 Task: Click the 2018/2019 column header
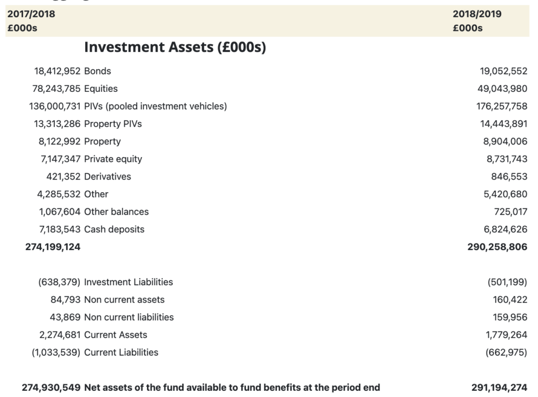(477, 14)
